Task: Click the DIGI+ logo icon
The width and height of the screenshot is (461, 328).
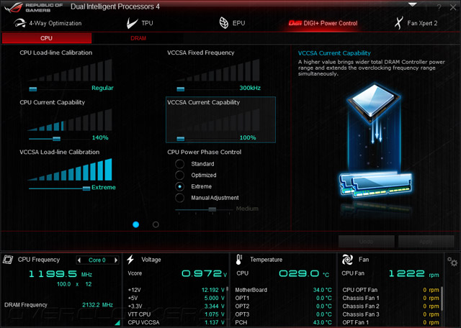Action: pyautogui.click(x=295, y=23)
